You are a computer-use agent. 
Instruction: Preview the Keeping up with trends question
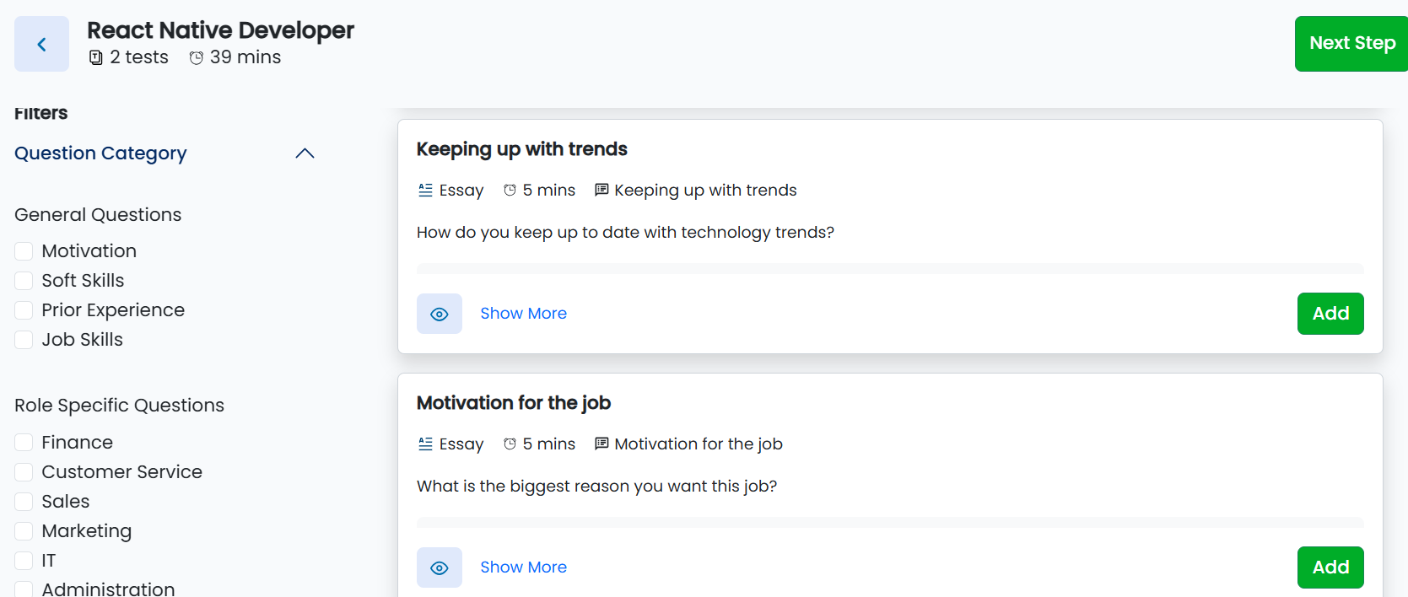click(x=440, y=314)
